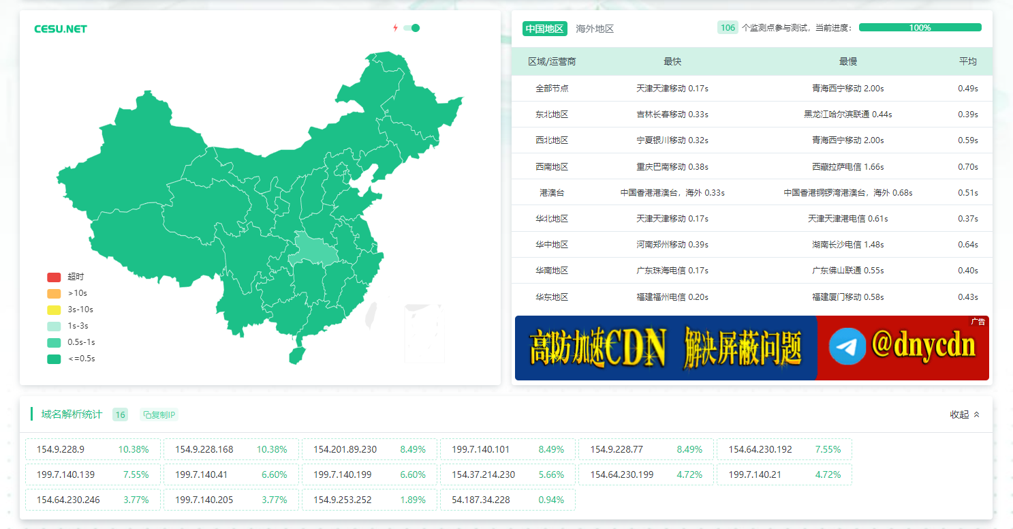1013x529 pixels.
Task: Open the 高防加速CDN advertisement banner
Action: pyautogui.click(x=665, y=348)
